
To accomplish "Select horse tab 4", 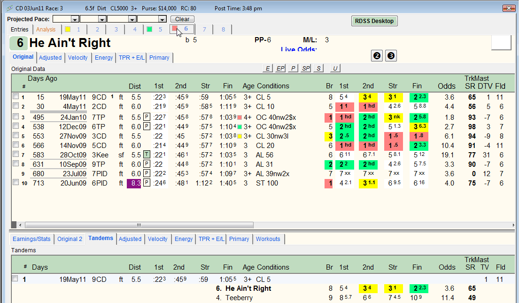I will (x=135, y=30).
